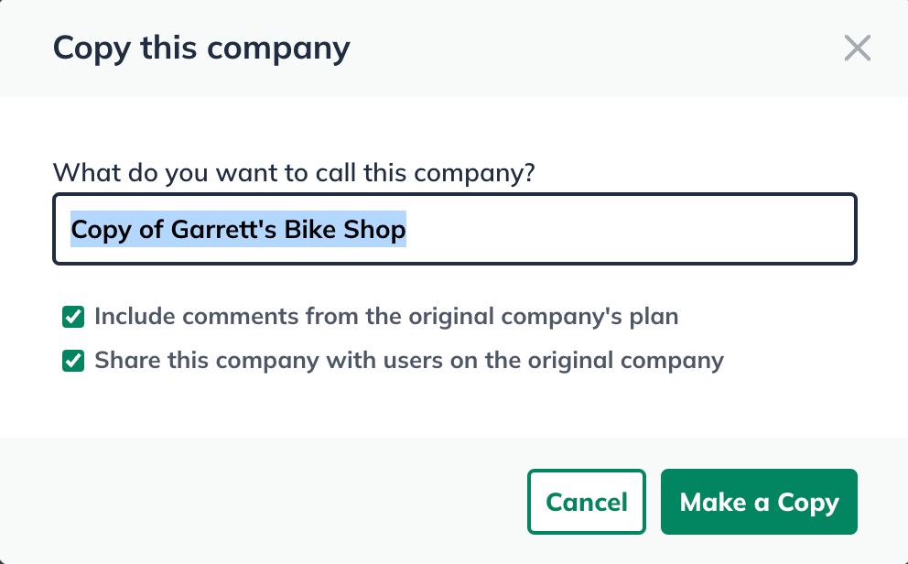Screen dimensions: 908x564
Task: Click the company name input field
Action: click(x=455, y=229)
